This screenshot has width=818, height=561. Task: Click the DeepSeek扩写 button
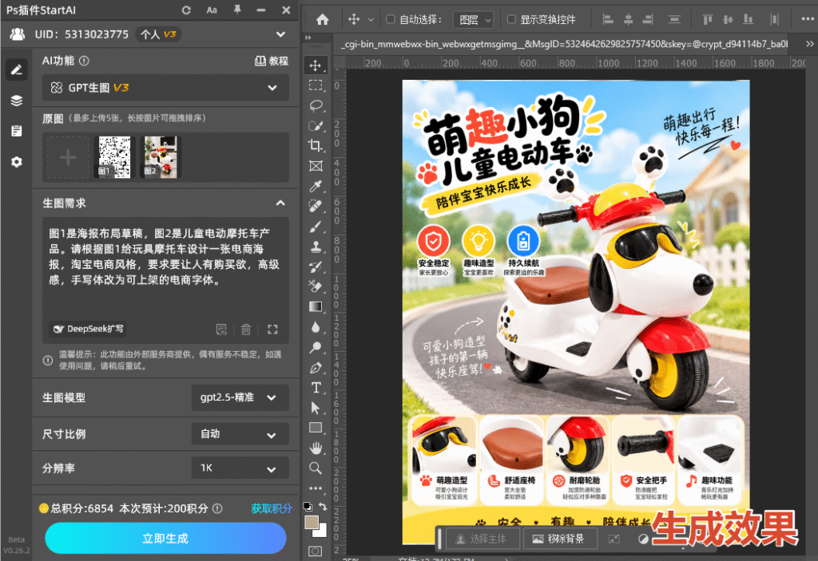89,329
